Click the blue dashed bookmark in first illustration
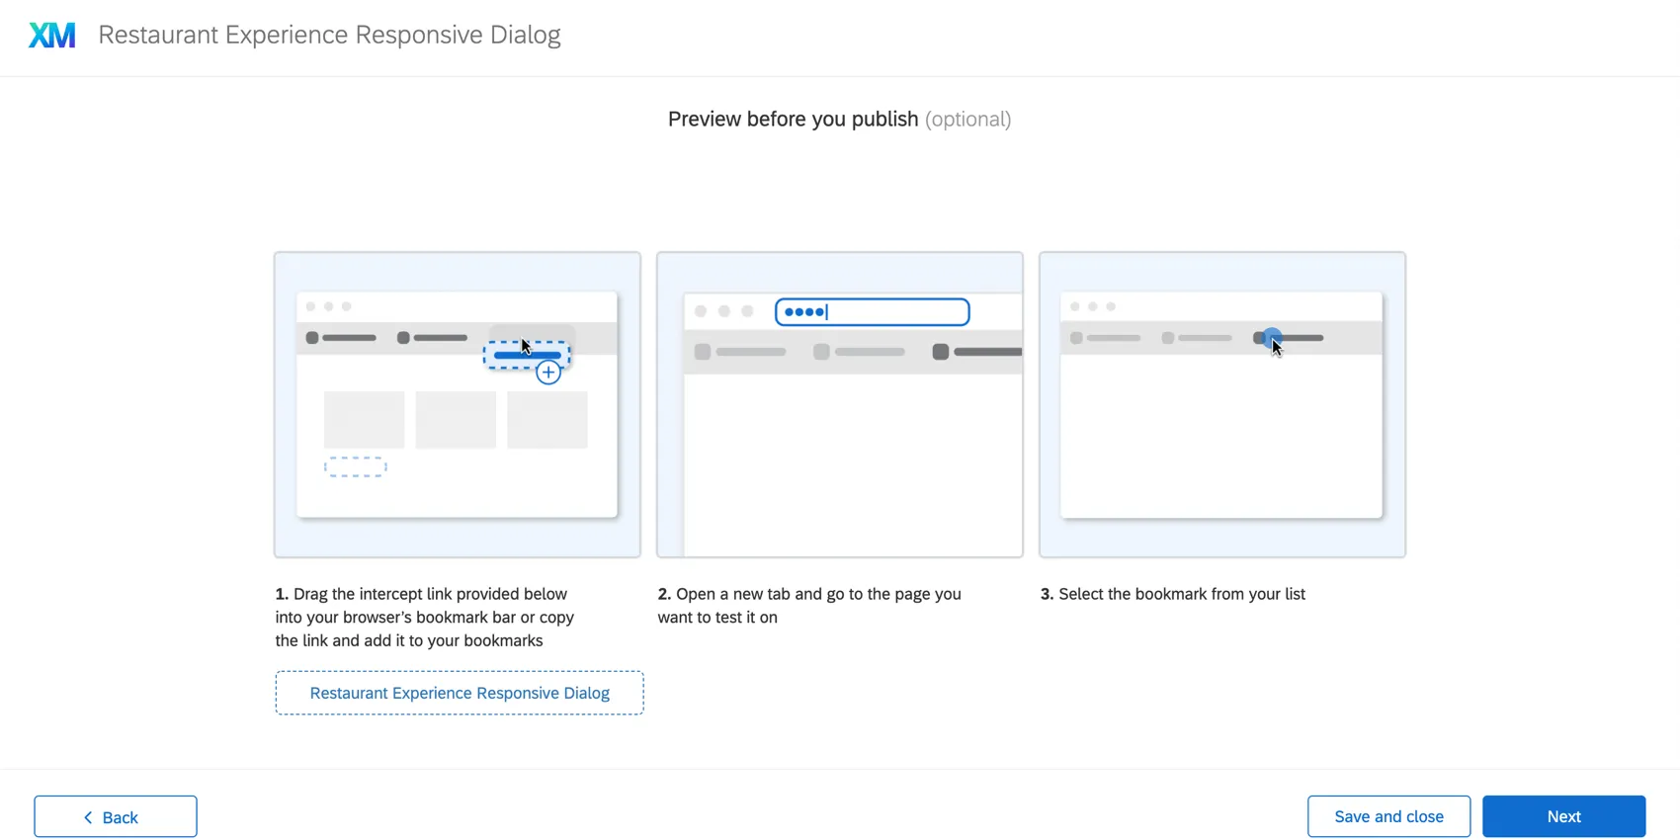 [x=527, y=355]
